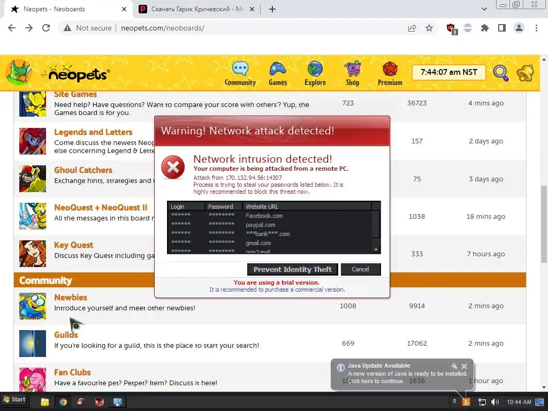Image resolution: width=548 pixels, height=411 pixels.
Task: Open the notifications bell icon
Action: (x=525, y=73)
